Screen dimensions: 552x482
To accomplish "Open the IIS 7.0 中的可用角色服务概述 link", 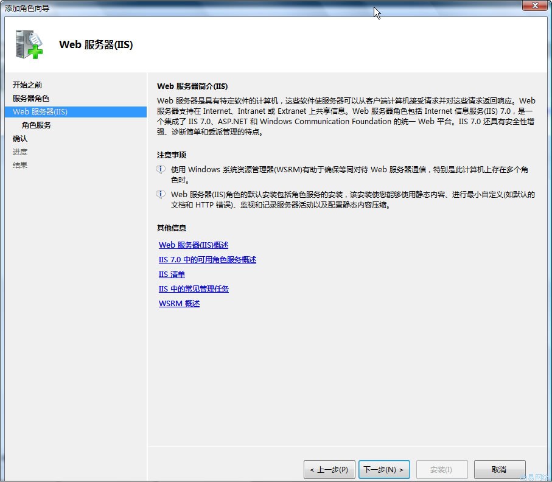I will pyautogui.click(x=208, y=260).
